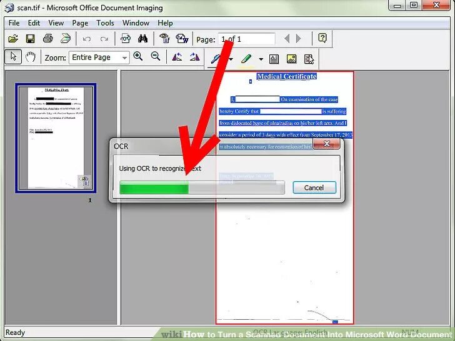Open the File menu
The image size is (455, 341).
point(14,23)
